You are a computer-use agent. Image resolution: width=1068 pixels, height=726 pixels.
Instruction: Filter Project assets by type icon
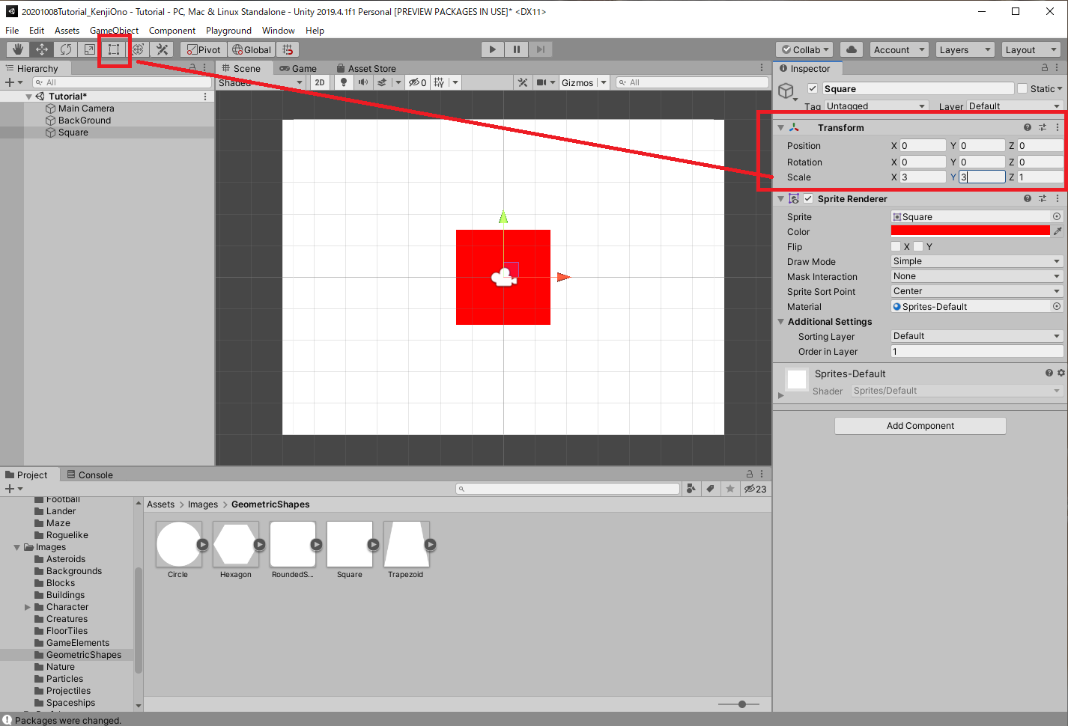691,489
